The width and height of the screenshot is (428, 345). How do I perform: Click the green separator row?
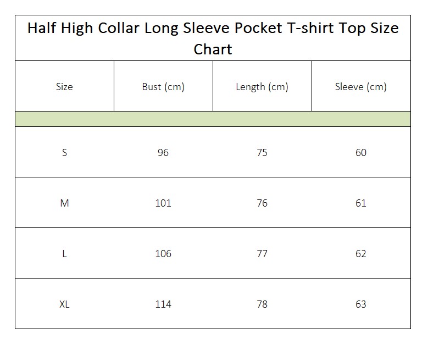(213, 119)
